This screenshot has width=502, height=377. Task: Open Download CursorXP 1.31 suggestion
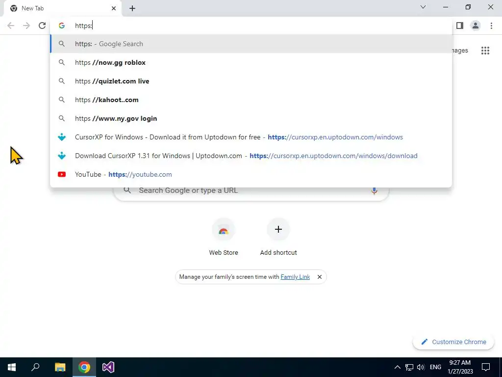pos(251,156)
